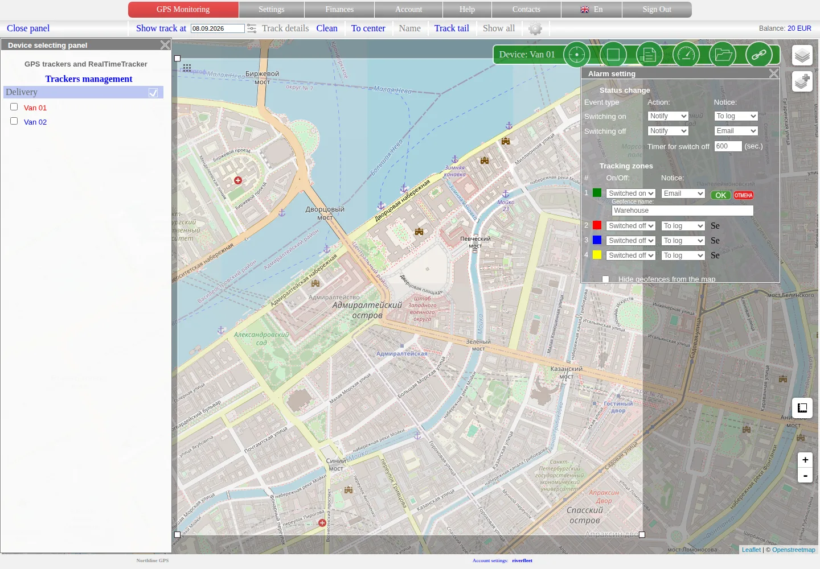Screen dimensions: 820x569
Task: Click the chain link share icon in the device bar
Action: (759, 55)
